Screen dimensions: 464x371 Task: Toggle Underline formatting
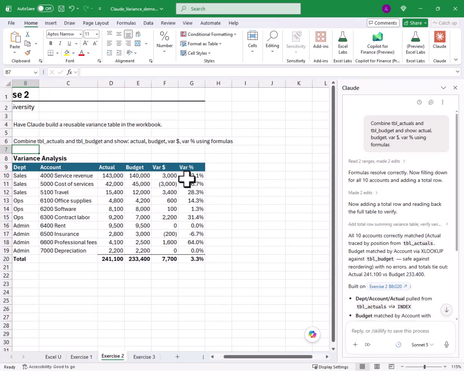[69, 43]
